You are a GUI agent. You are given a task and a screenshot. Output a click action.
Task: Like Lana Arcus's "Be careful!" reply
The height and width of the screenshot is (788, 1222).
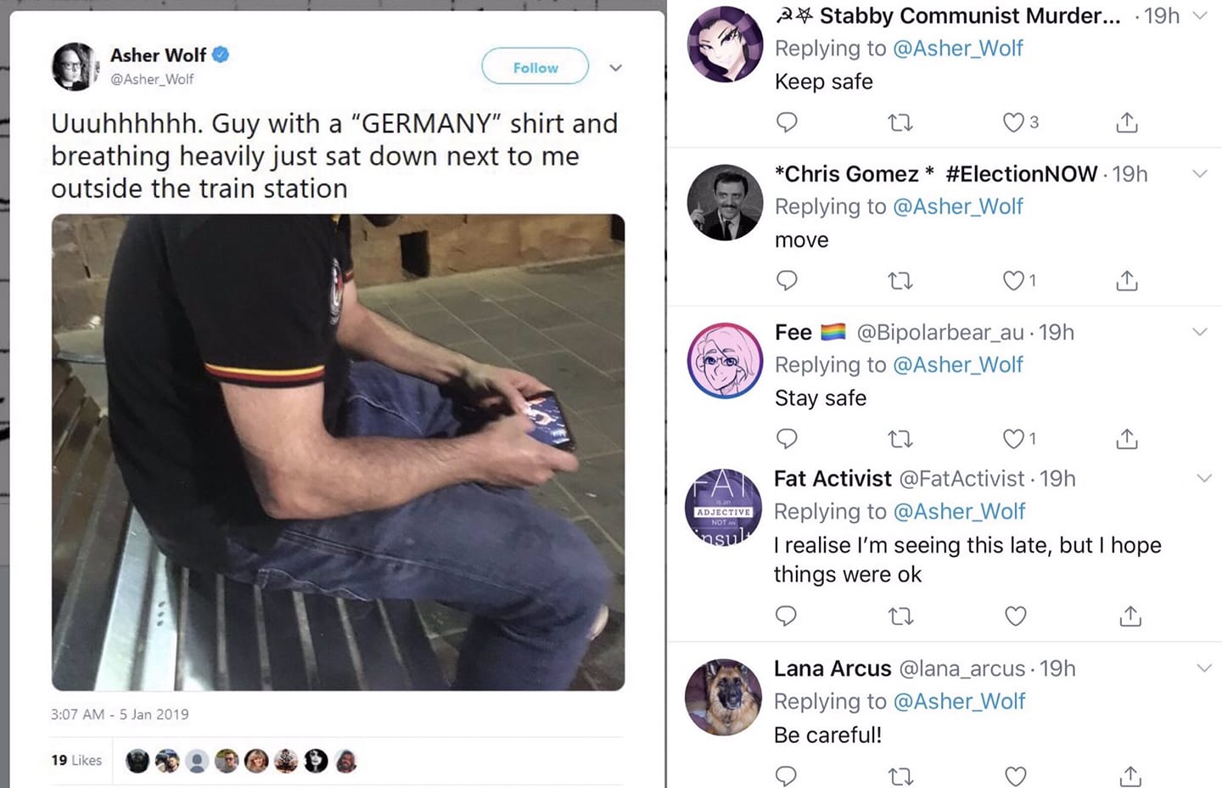1015,775
